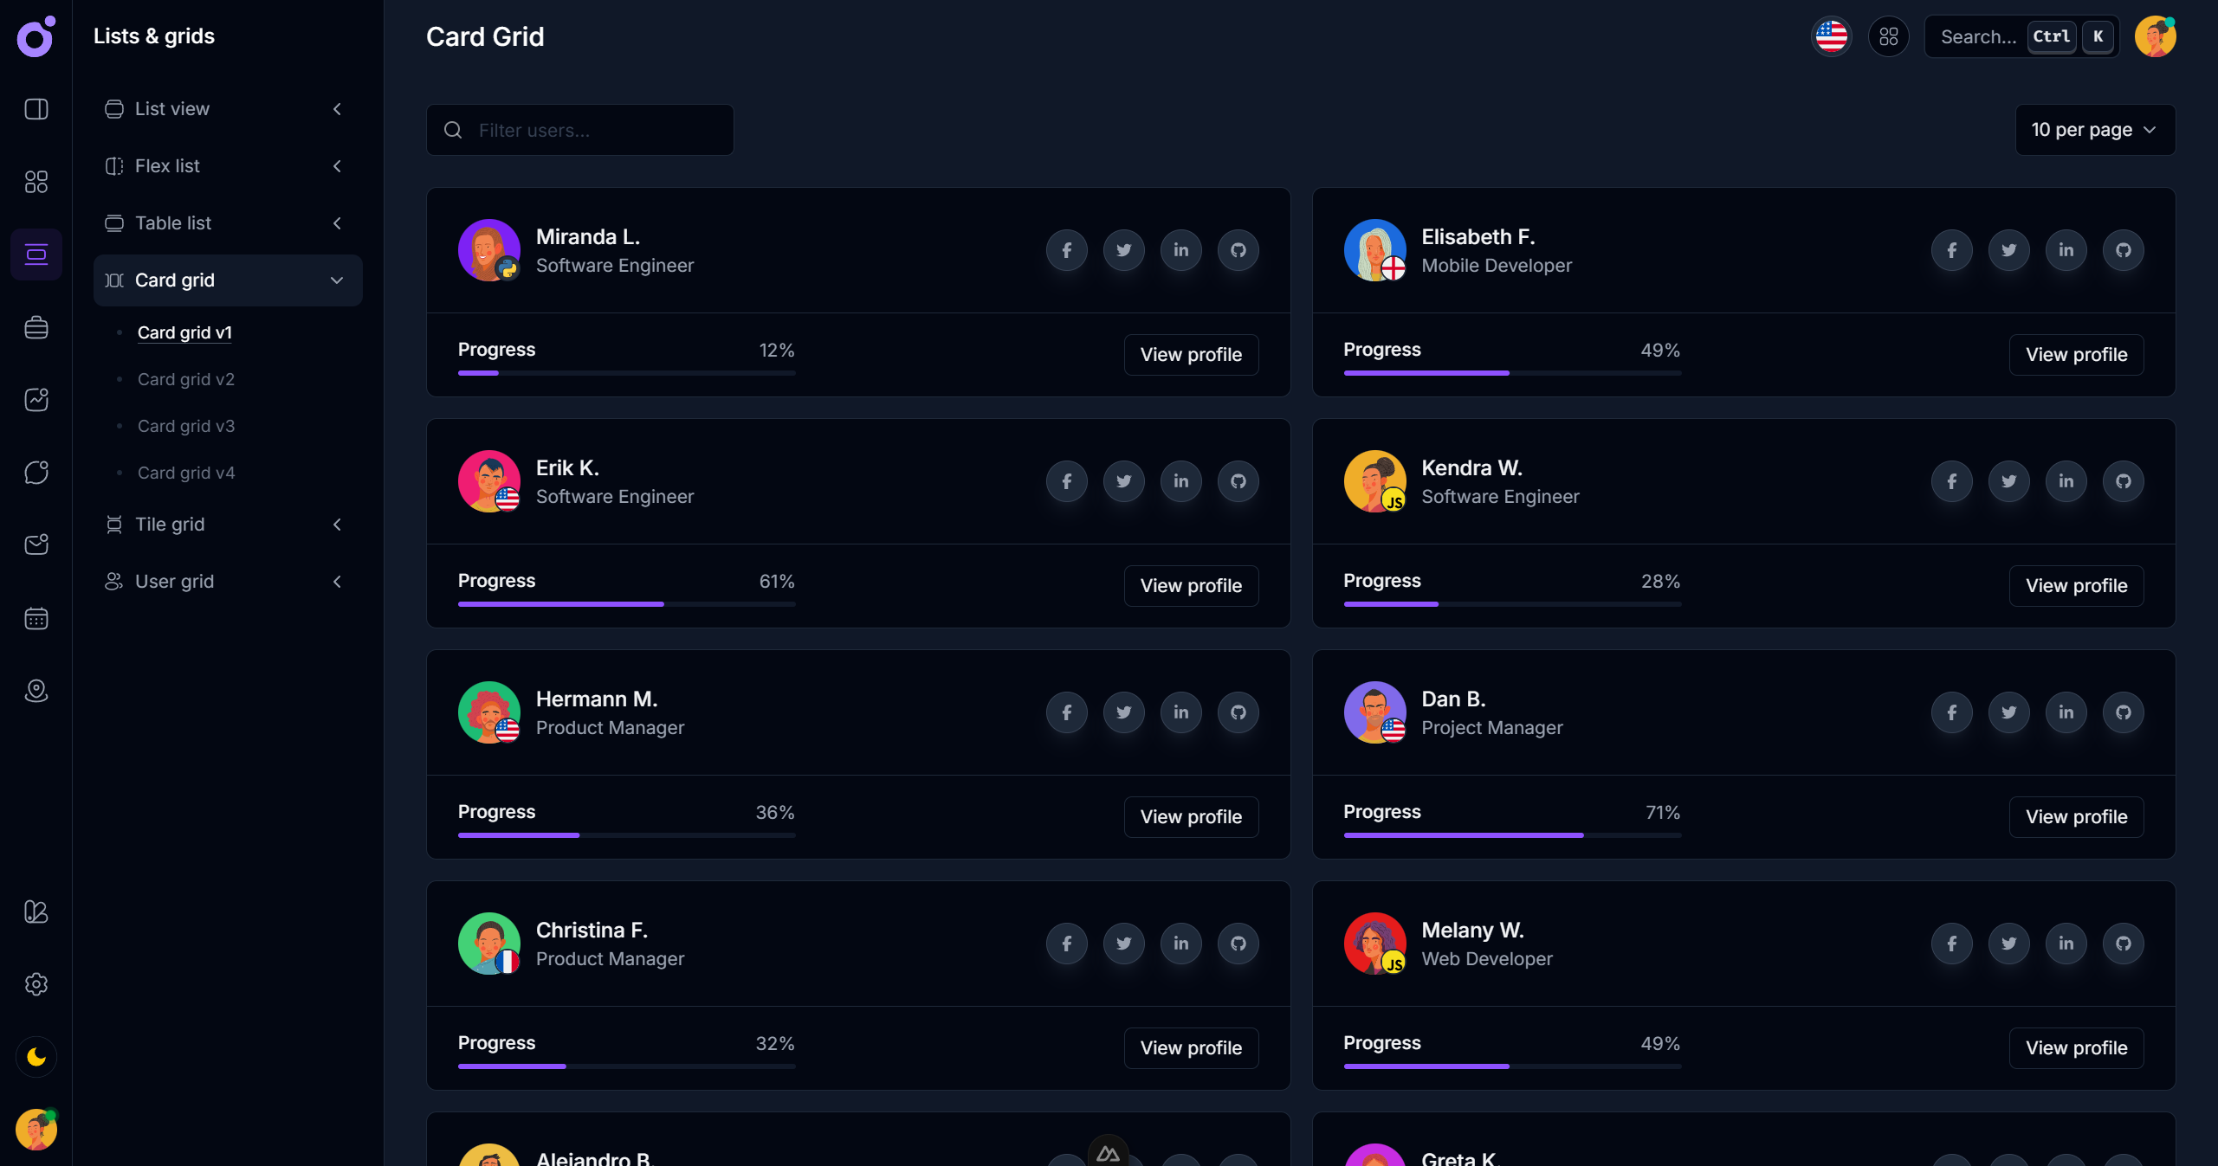Select Card grid v4 menu item
The width and height of the screenshot is (2218, 1166).
pyautogui.click(x=186, y=473)
